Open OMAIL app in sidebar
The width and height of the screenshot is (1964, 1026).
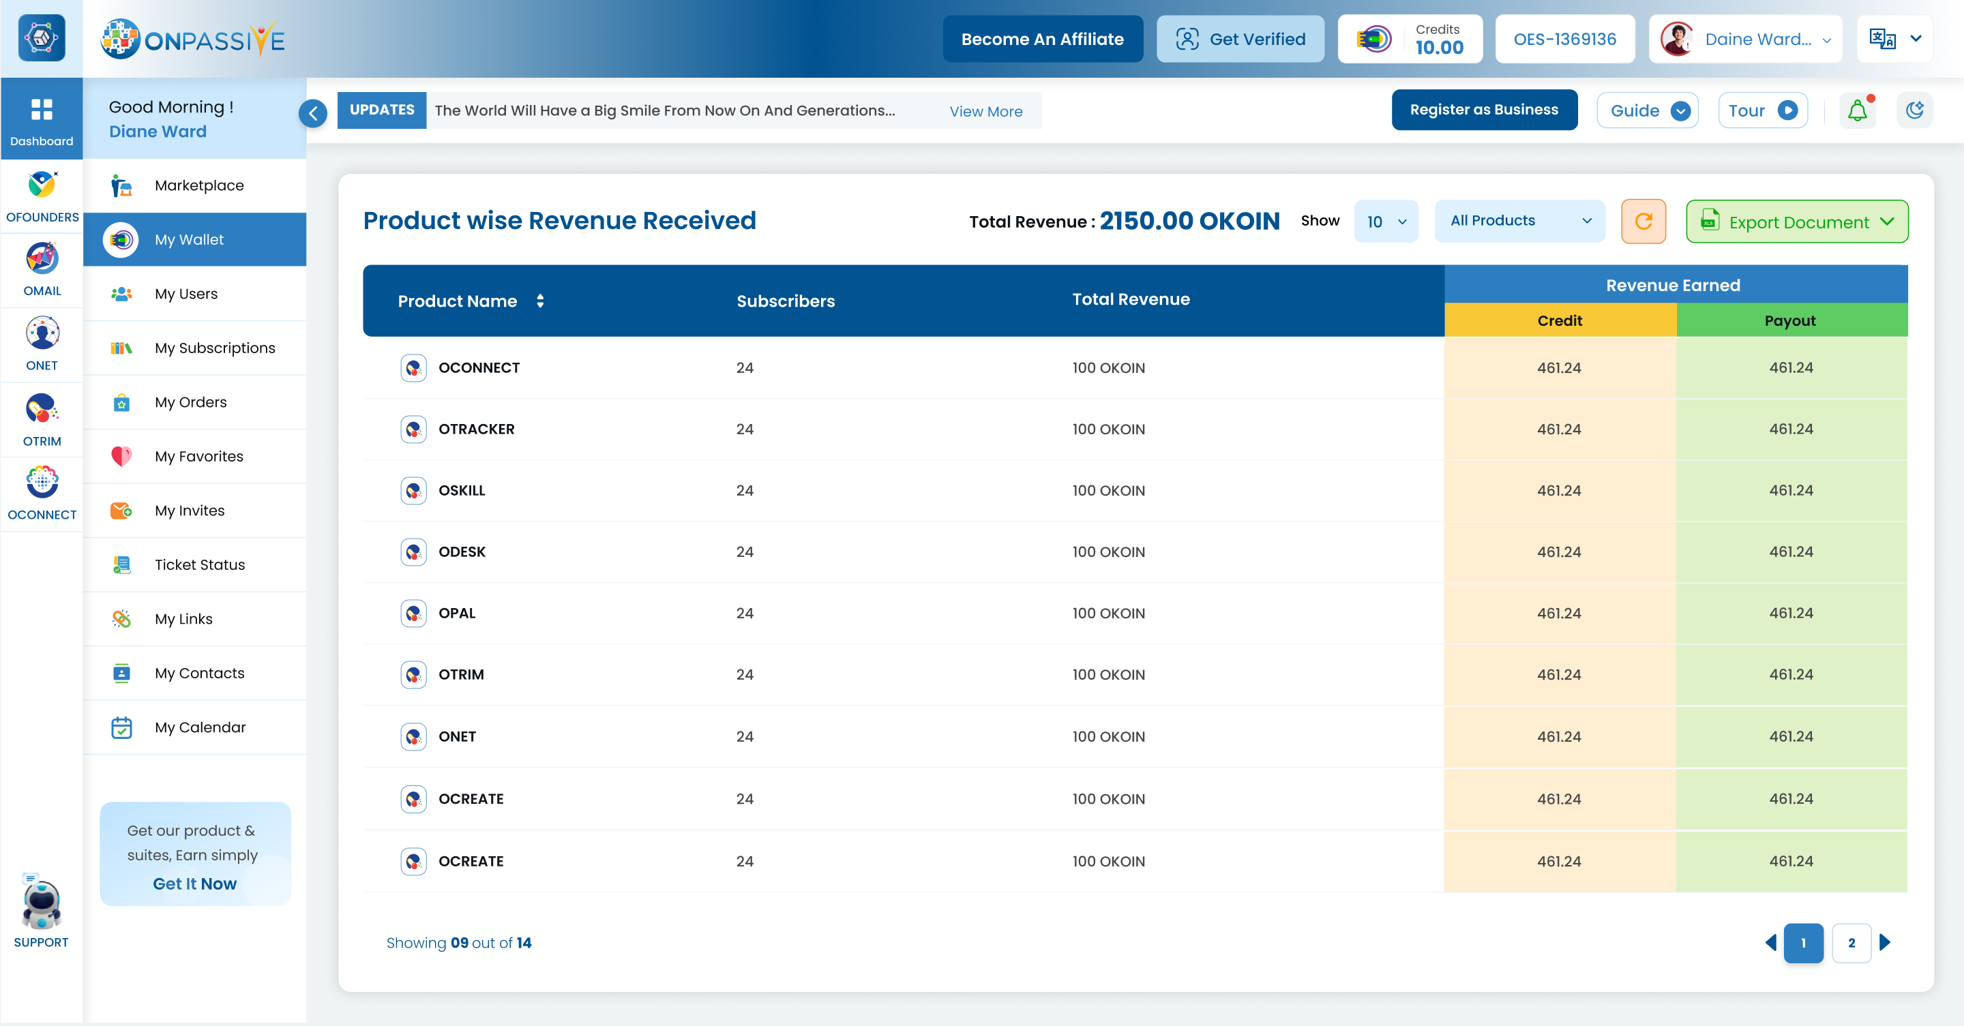[x=42, y=269]
